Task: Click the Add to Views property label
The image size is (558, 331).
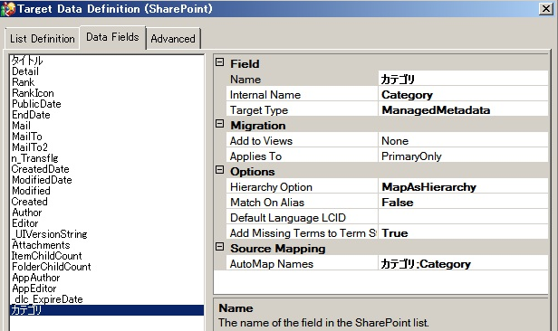Action: point(261,141)
